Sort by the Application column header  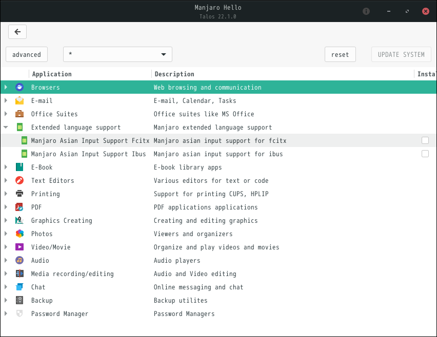[x=90, y=74]
